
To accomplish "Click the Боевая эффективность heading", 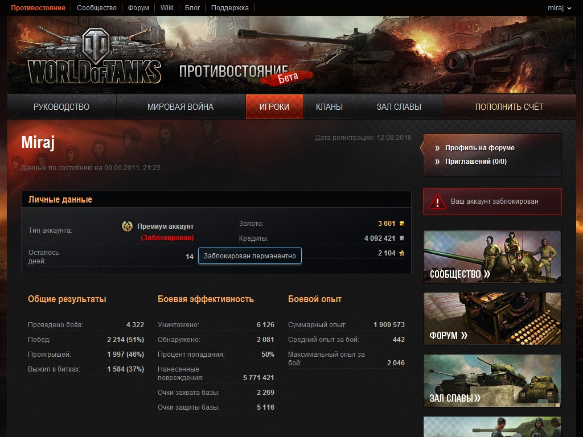I will click(206, 299).
